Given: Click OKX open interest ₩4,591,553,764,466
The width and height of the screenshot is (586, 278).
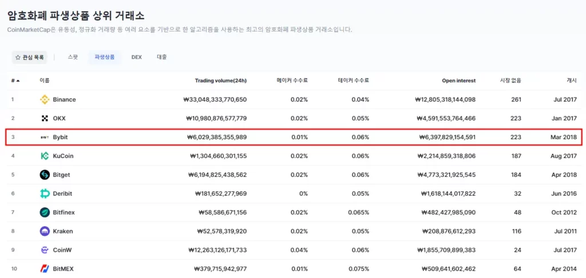Looking at the screenshot, I should [446, 119].
